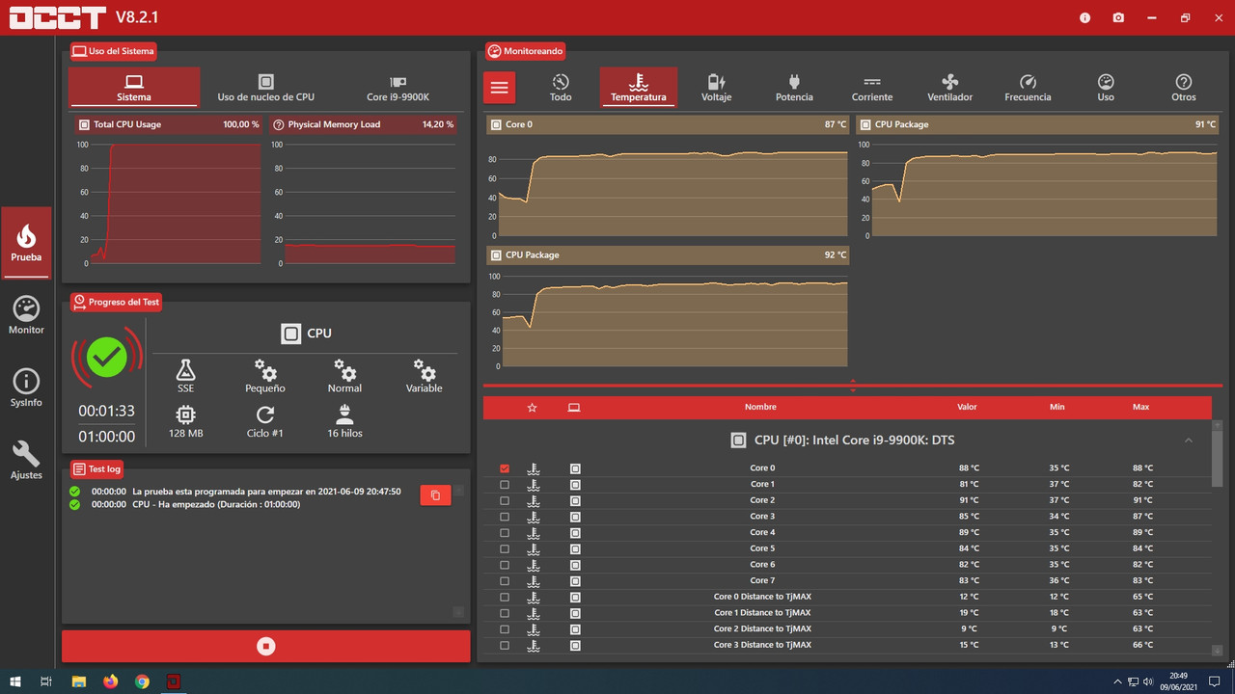1235x694 pixels.
Task: Check the Core 5 checkbox
Action: point(505,548)
